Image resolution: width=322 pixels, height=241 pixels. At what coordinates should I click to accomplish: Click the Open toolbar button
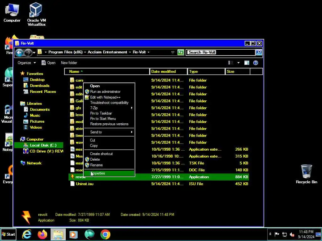tap(48, 63)
